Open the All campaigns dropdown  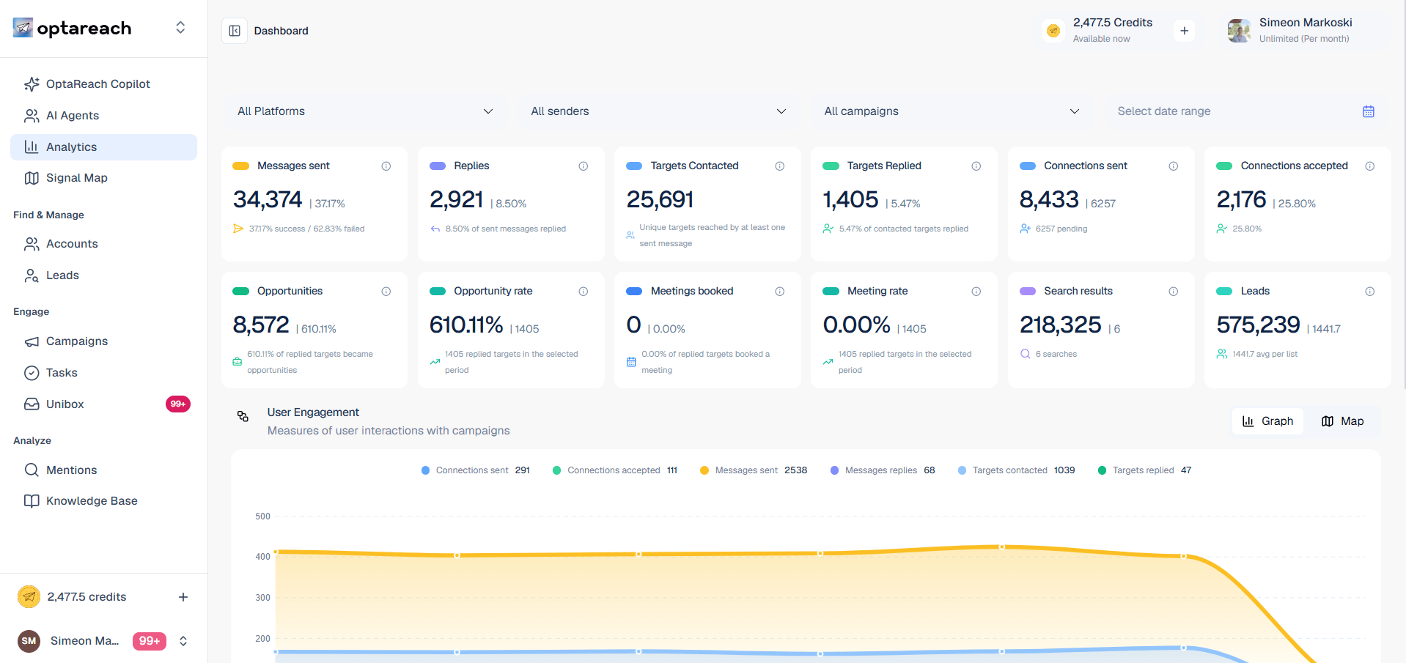[952, 111]
